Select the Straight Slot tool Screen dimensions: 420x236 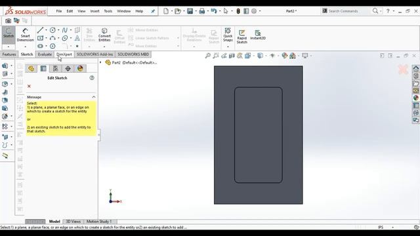41,46
